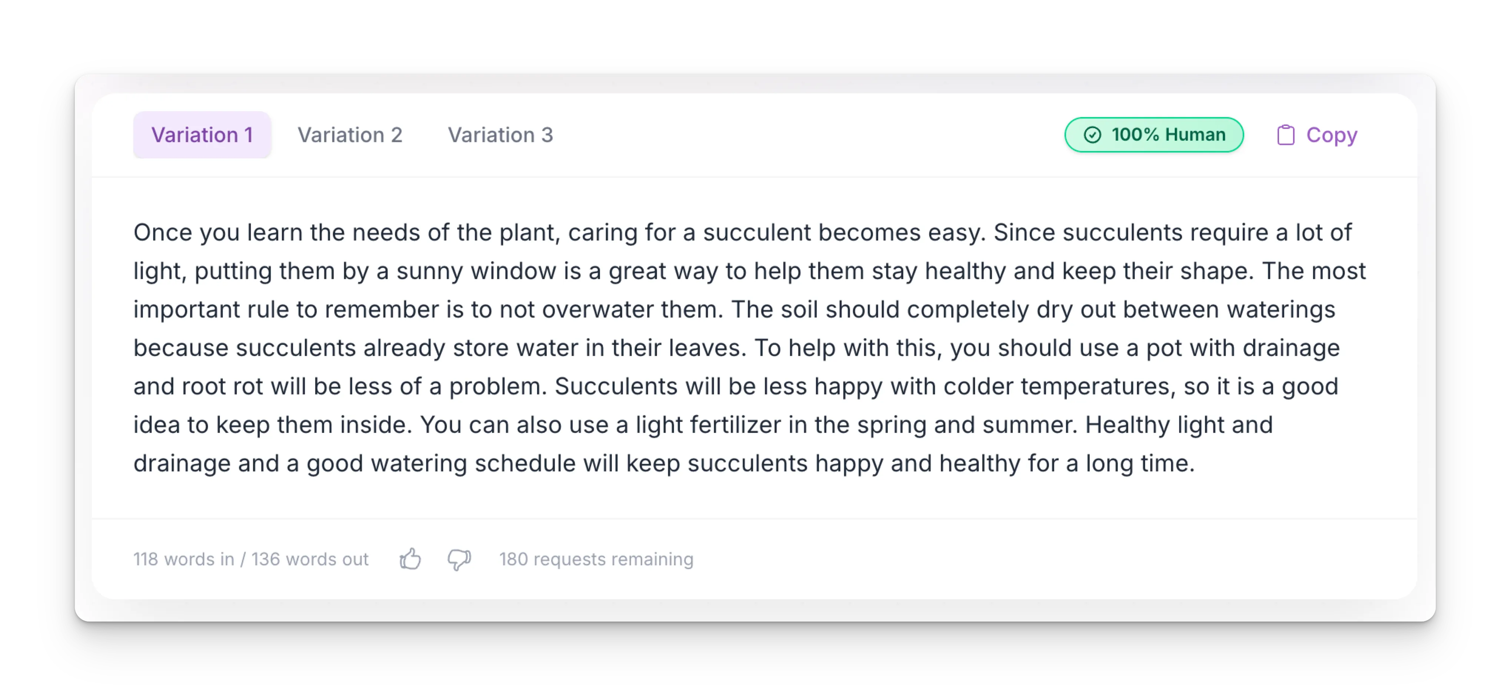Click the '118 words in / 136 words out' counter
The image size is (1511, 696).
250,559
